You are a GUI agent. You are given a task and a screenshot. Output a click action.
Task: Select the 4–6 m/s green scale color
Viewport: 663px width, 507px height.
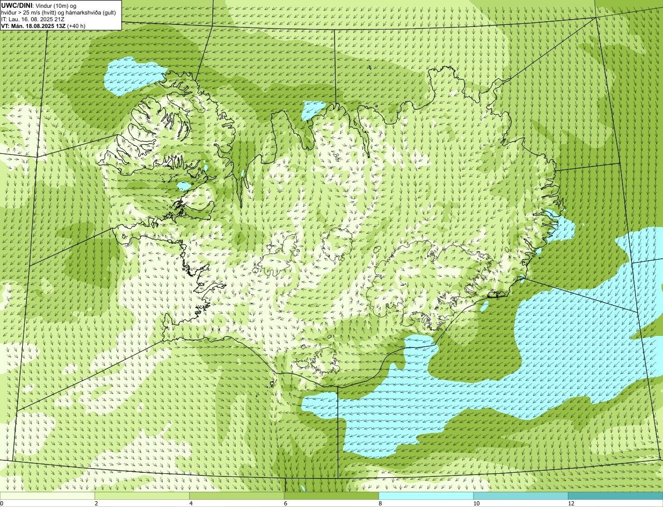[x=237, y=496]
